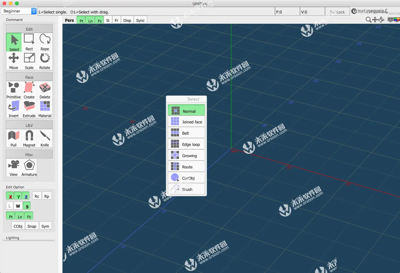Toggle Fr in viewport toolbar
The height and width of the screenshot is (273, 400).
click(x=116, y=20)
